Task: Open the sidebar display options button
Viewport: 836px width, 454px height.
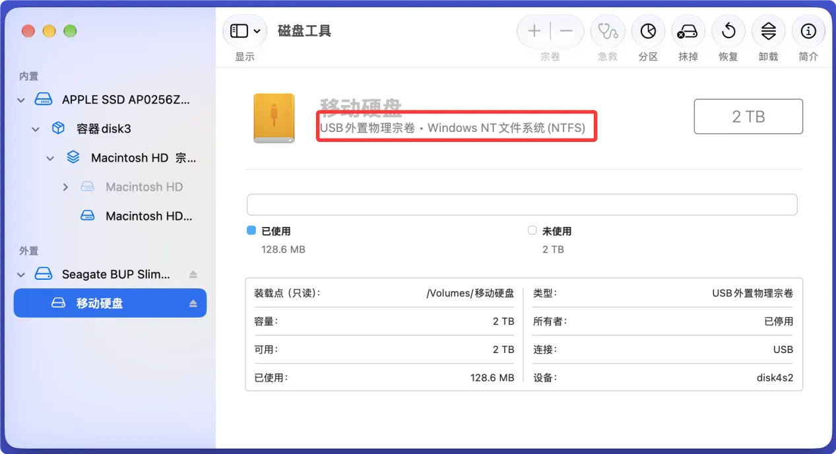Action: pyautogui.click(x=245, y=31)
